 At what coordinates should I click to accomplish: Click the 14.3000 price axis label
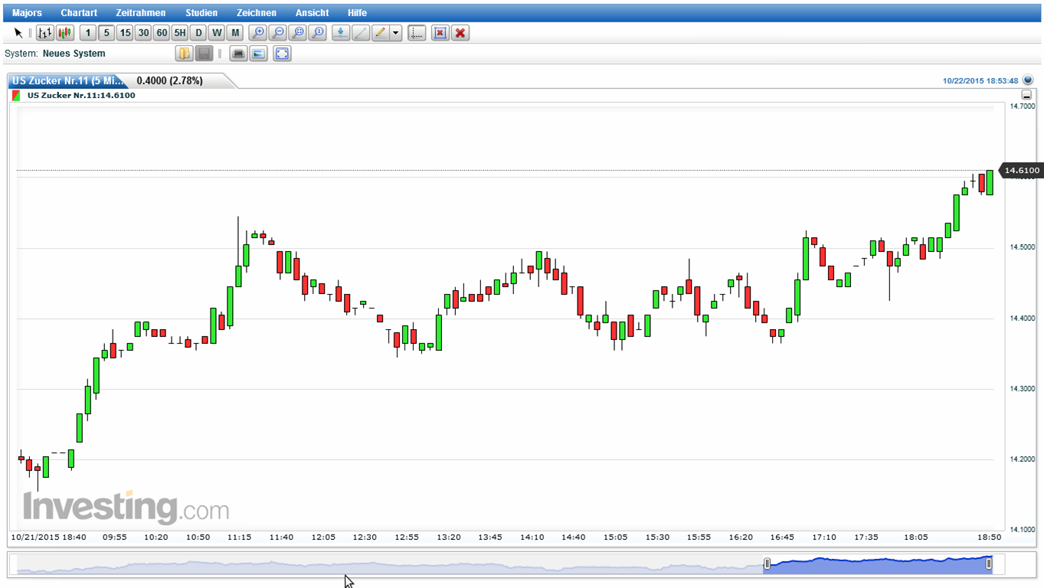coord(1023,389)
